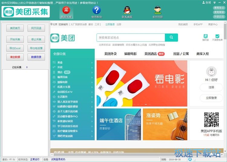Expand the 生活服务 category arrow
This screenshot has height=162, width=227.
[x=92, y=97]
